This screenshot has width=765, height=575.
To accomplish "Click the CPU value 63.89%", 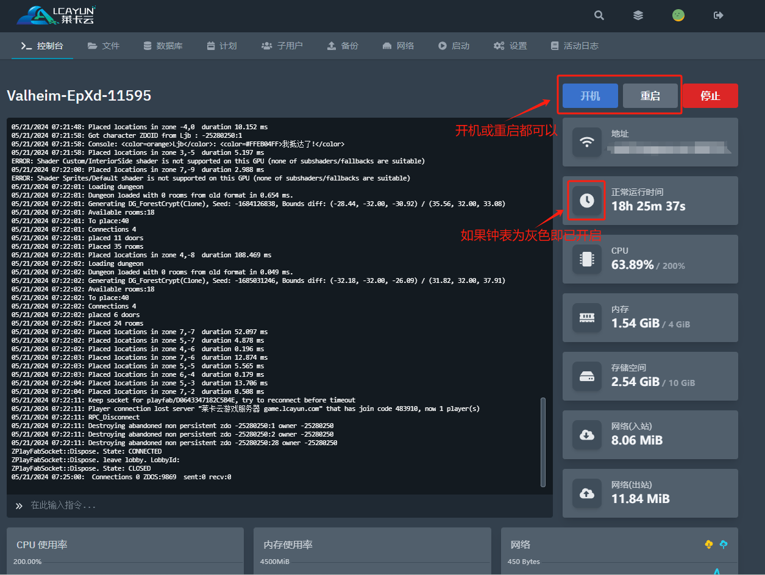I will click(x=633, y=265).
